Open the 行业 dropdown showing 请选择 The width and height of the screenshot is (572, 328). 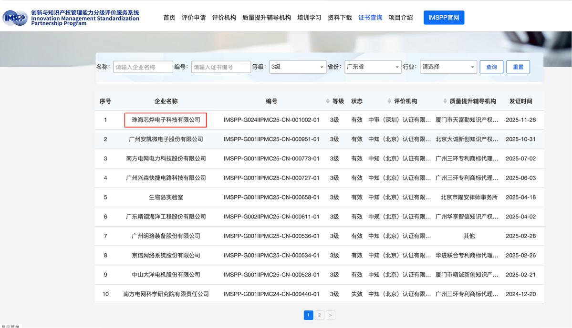coord(448,67)
